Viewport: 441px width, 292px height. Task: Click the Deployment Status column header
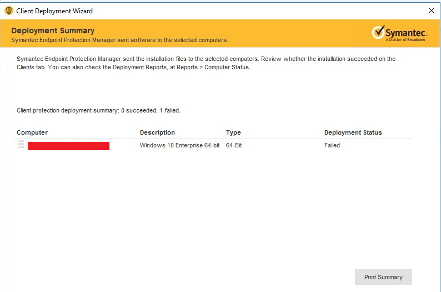point(353,132)
